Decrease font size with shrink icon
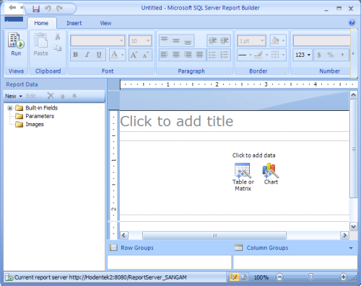 click(146, 55)
